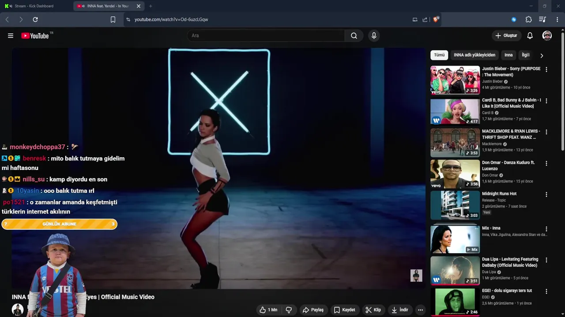
Task: Close the INNA feat. Yandel browser tab
Action: (x=139, y=6)
